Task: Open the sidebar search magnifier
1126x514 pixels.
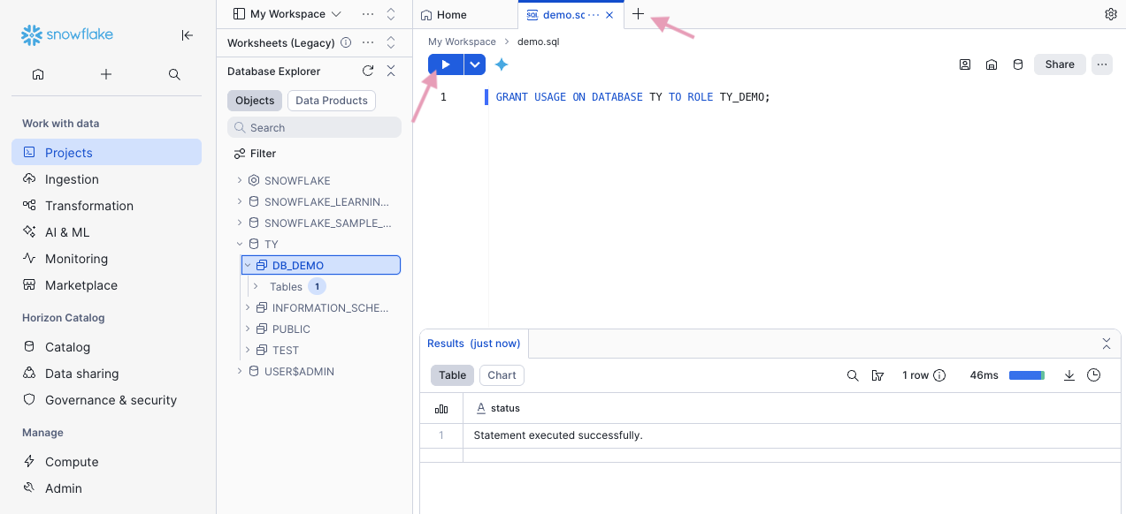Action: pos(174,74)
